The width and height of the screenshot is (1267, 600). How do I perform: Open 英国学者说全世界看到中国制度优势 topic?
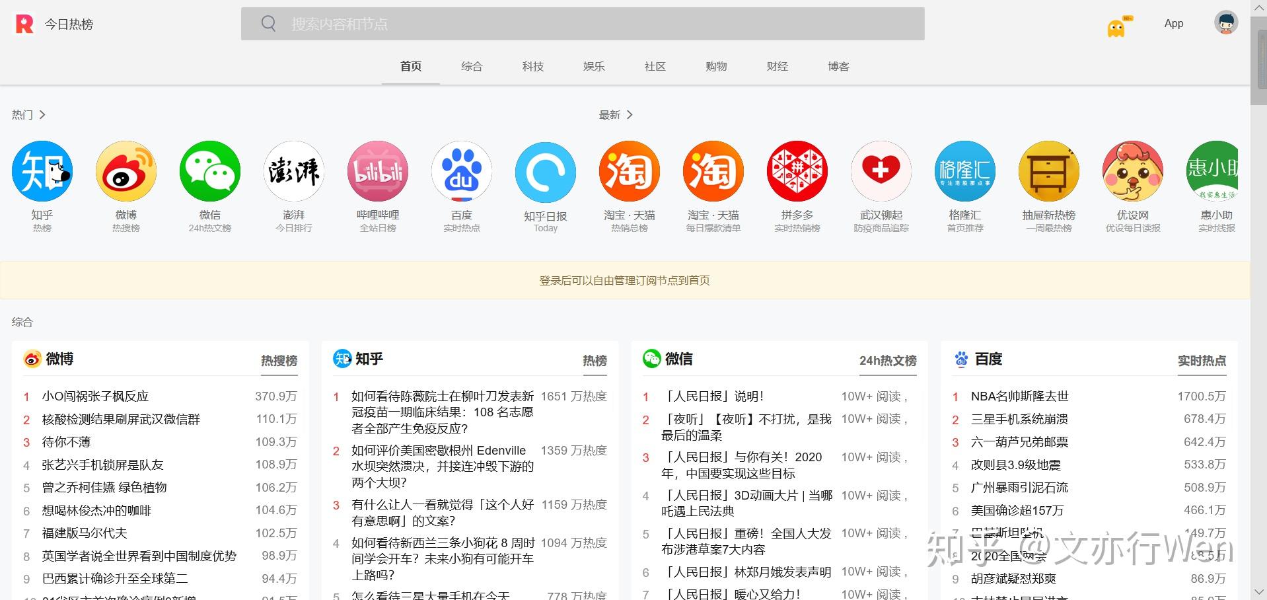(139, 556)
